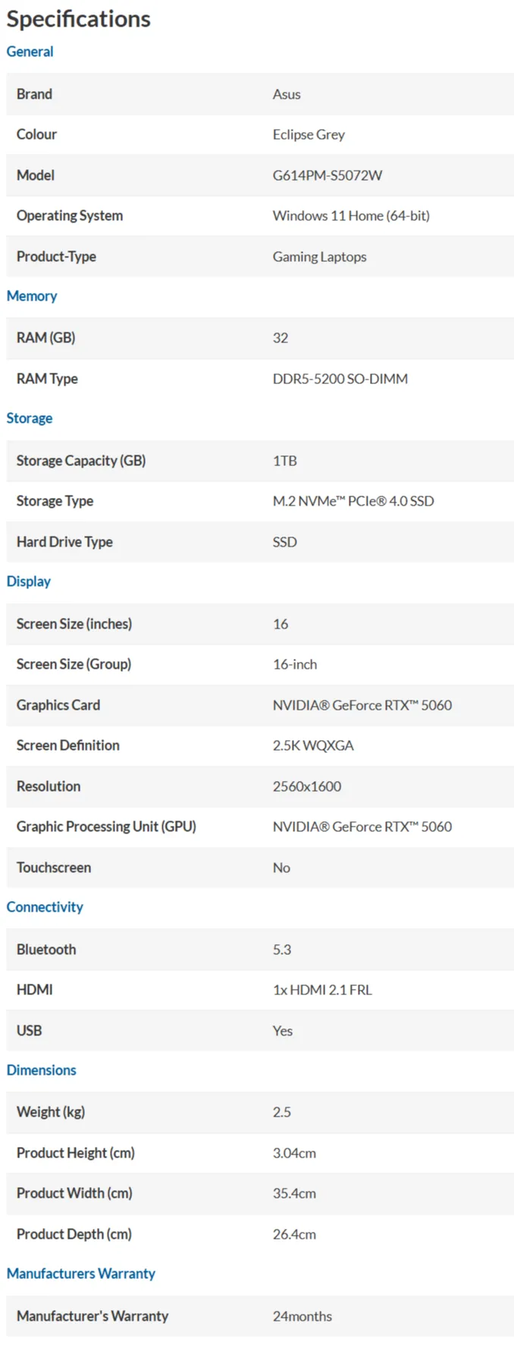Open the Manufacturers Warranty heading
Image resolution: width=514 pixels, height=1345 pixels.
click(81, 1274)
